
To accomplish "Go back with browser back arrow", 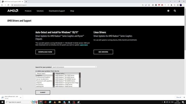I will (2, 5).
